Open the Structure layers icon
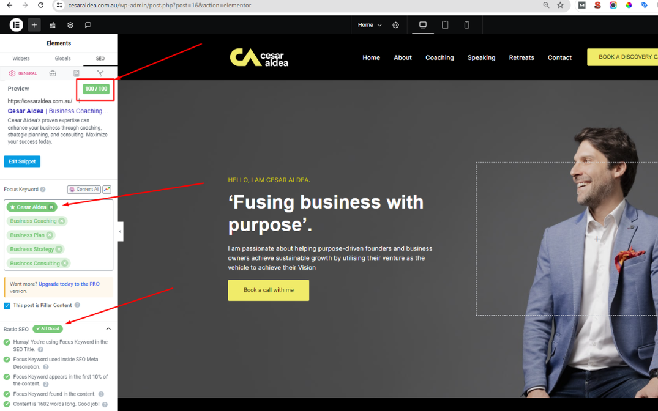Viewport: 658px width, 411px height. tap(70, 25)
